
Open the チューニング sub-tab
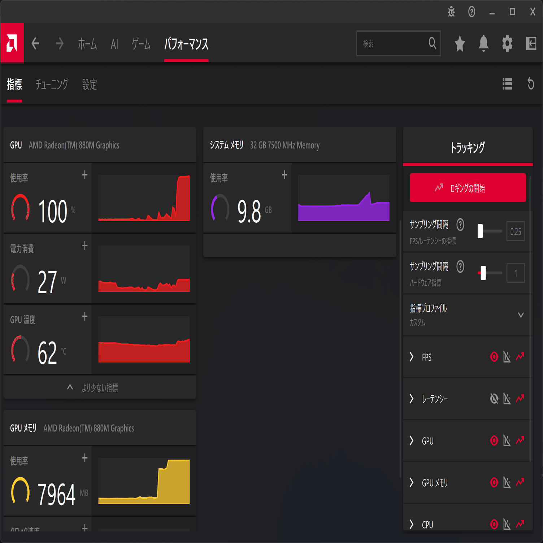pos(52,84)
